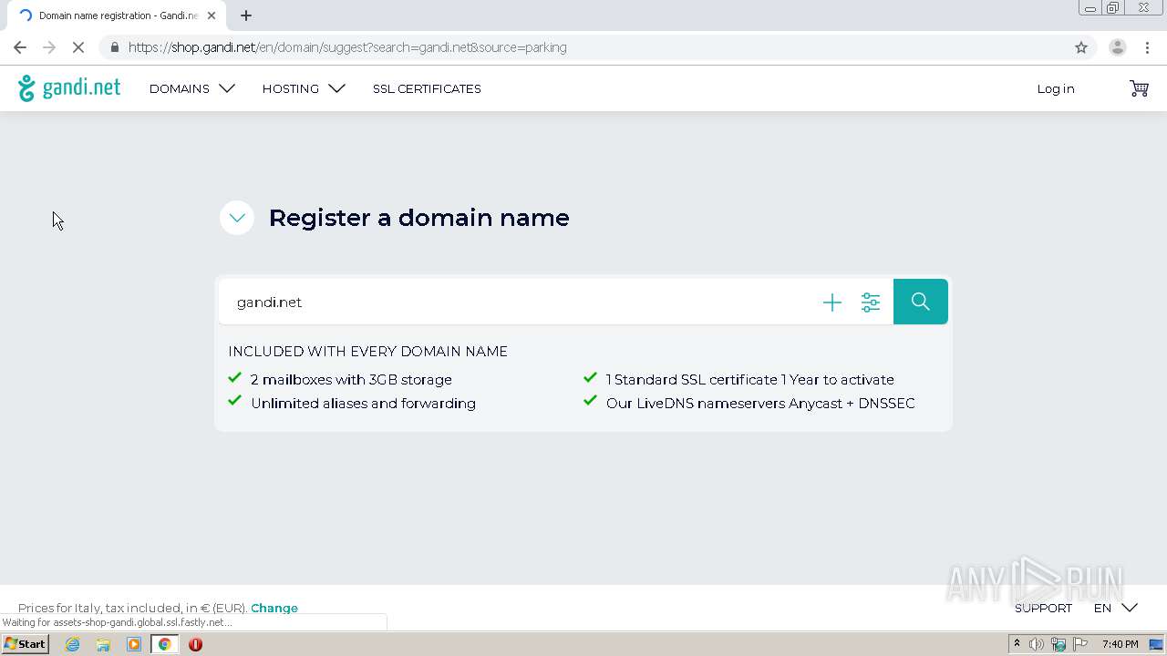Open File Explorer from taskbar
The width and height of the screenshot is (1167, 656).
tap(103, 644)
